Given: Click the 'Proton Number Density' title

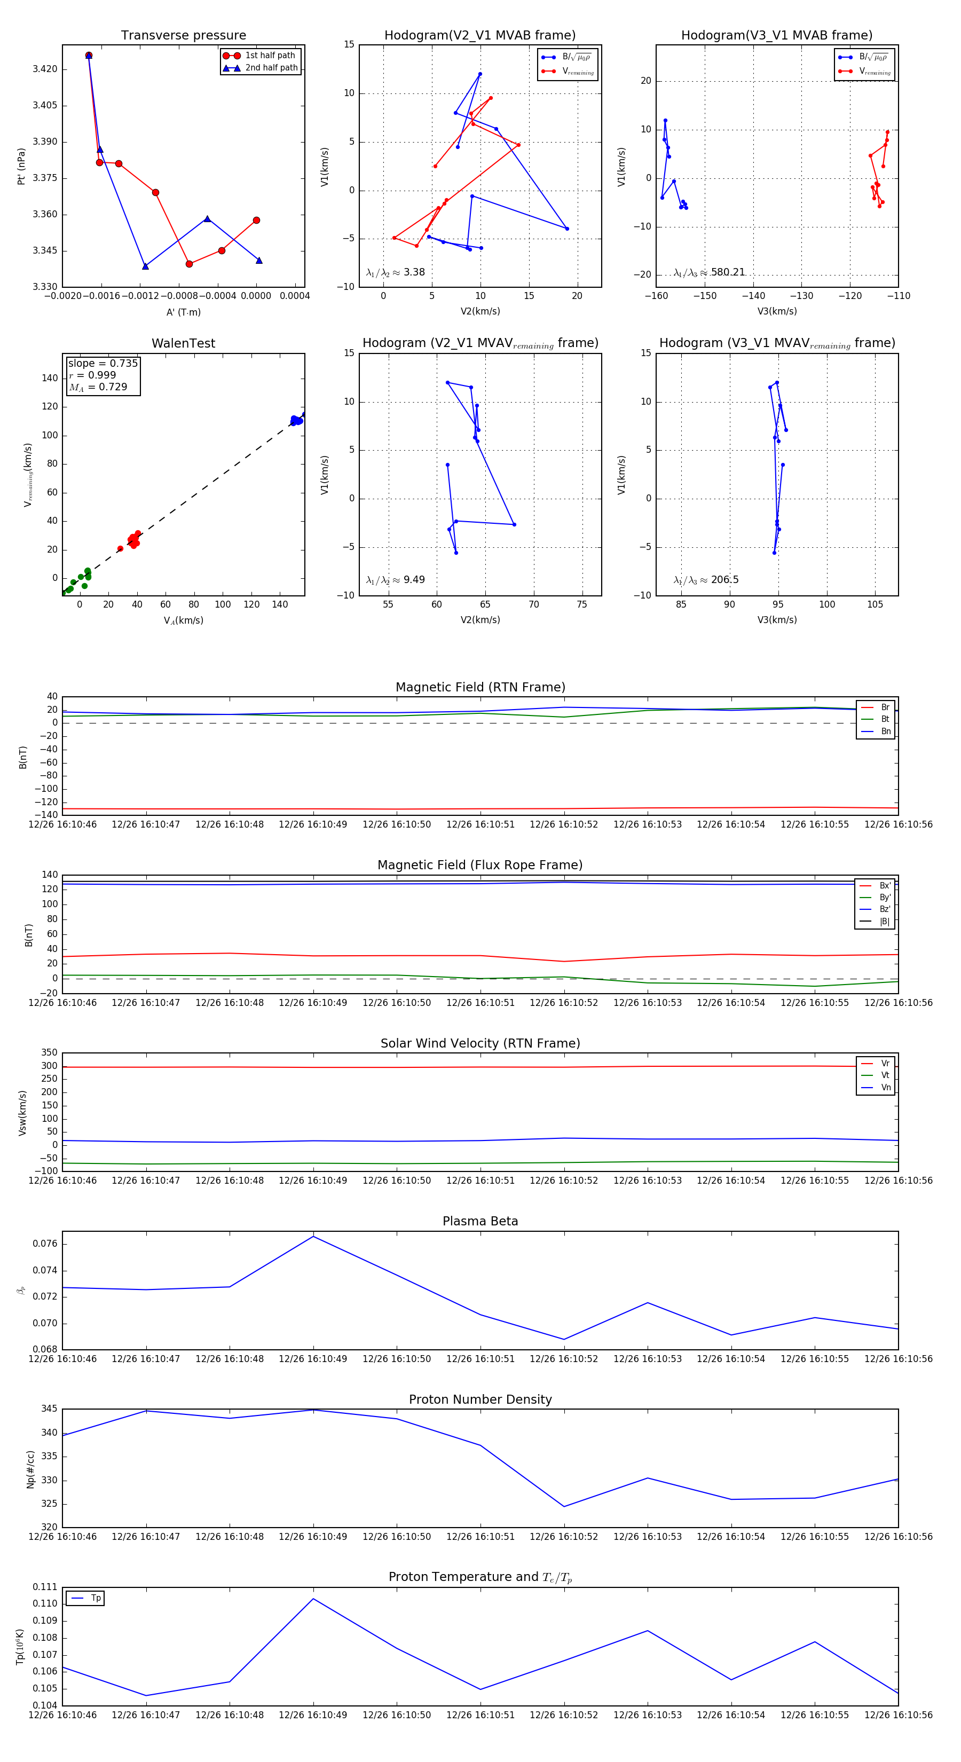Looking at the screenshot, I should tap(480, 1399).
